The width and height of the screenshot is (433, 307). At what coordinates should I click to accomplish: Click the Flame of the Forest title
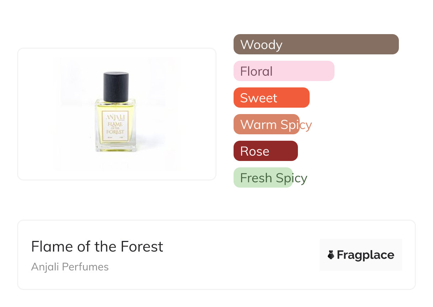click(97, 247)
